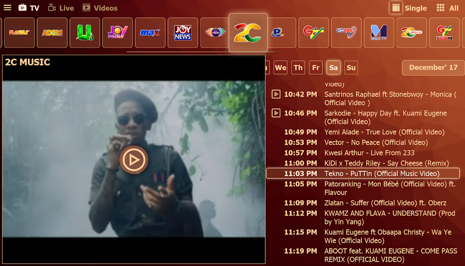Click play icon for the 10:46 PM program

(x=276, y=113)
